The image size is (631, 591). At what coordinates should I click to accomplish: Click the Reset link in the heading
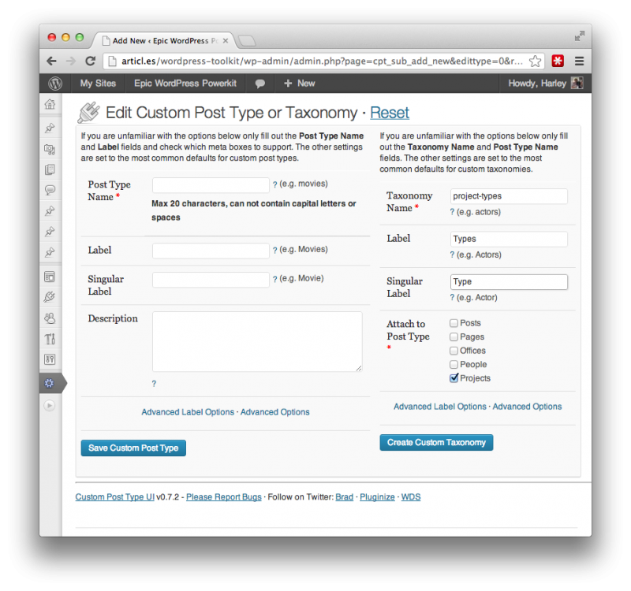click(390, 113)
